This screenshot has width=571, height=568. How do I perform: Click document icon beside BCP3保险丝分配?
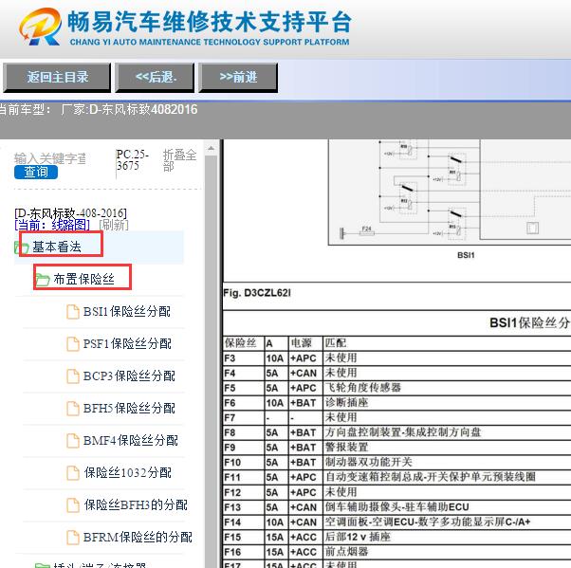[73, 376]
